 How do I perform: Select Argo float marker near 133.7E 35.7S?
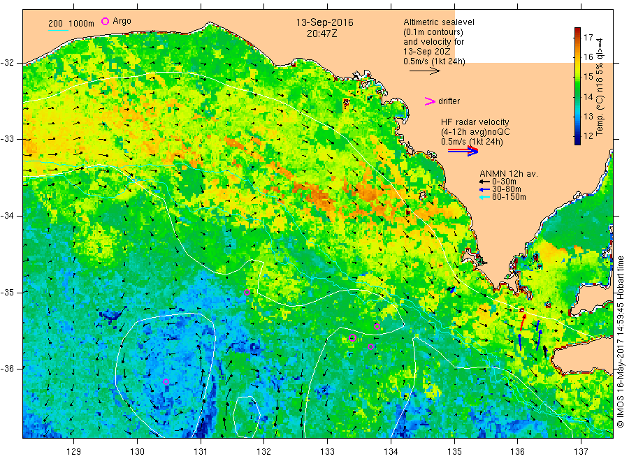[371, 346]
